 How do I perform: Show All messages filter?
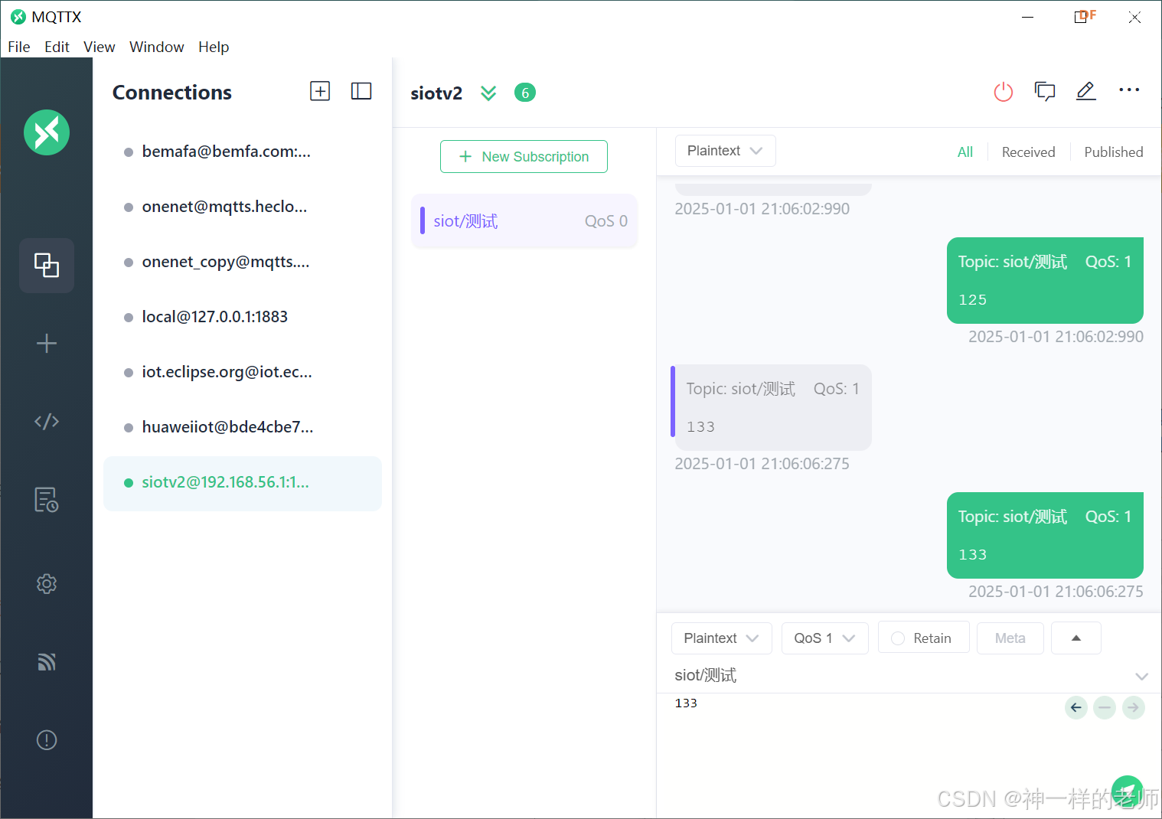(x=965, y=152)
